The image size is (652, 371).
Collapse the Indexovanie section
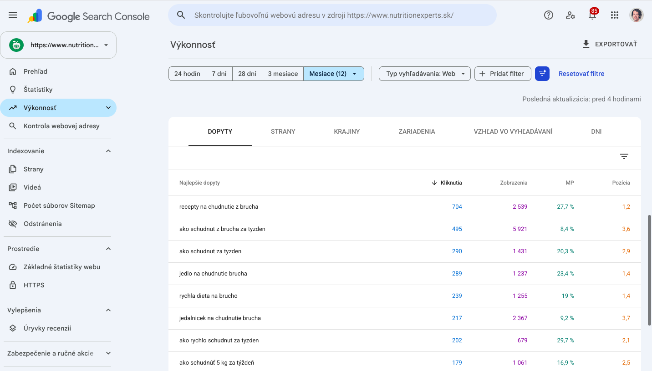pyautogui.click(x=108, y=151)
